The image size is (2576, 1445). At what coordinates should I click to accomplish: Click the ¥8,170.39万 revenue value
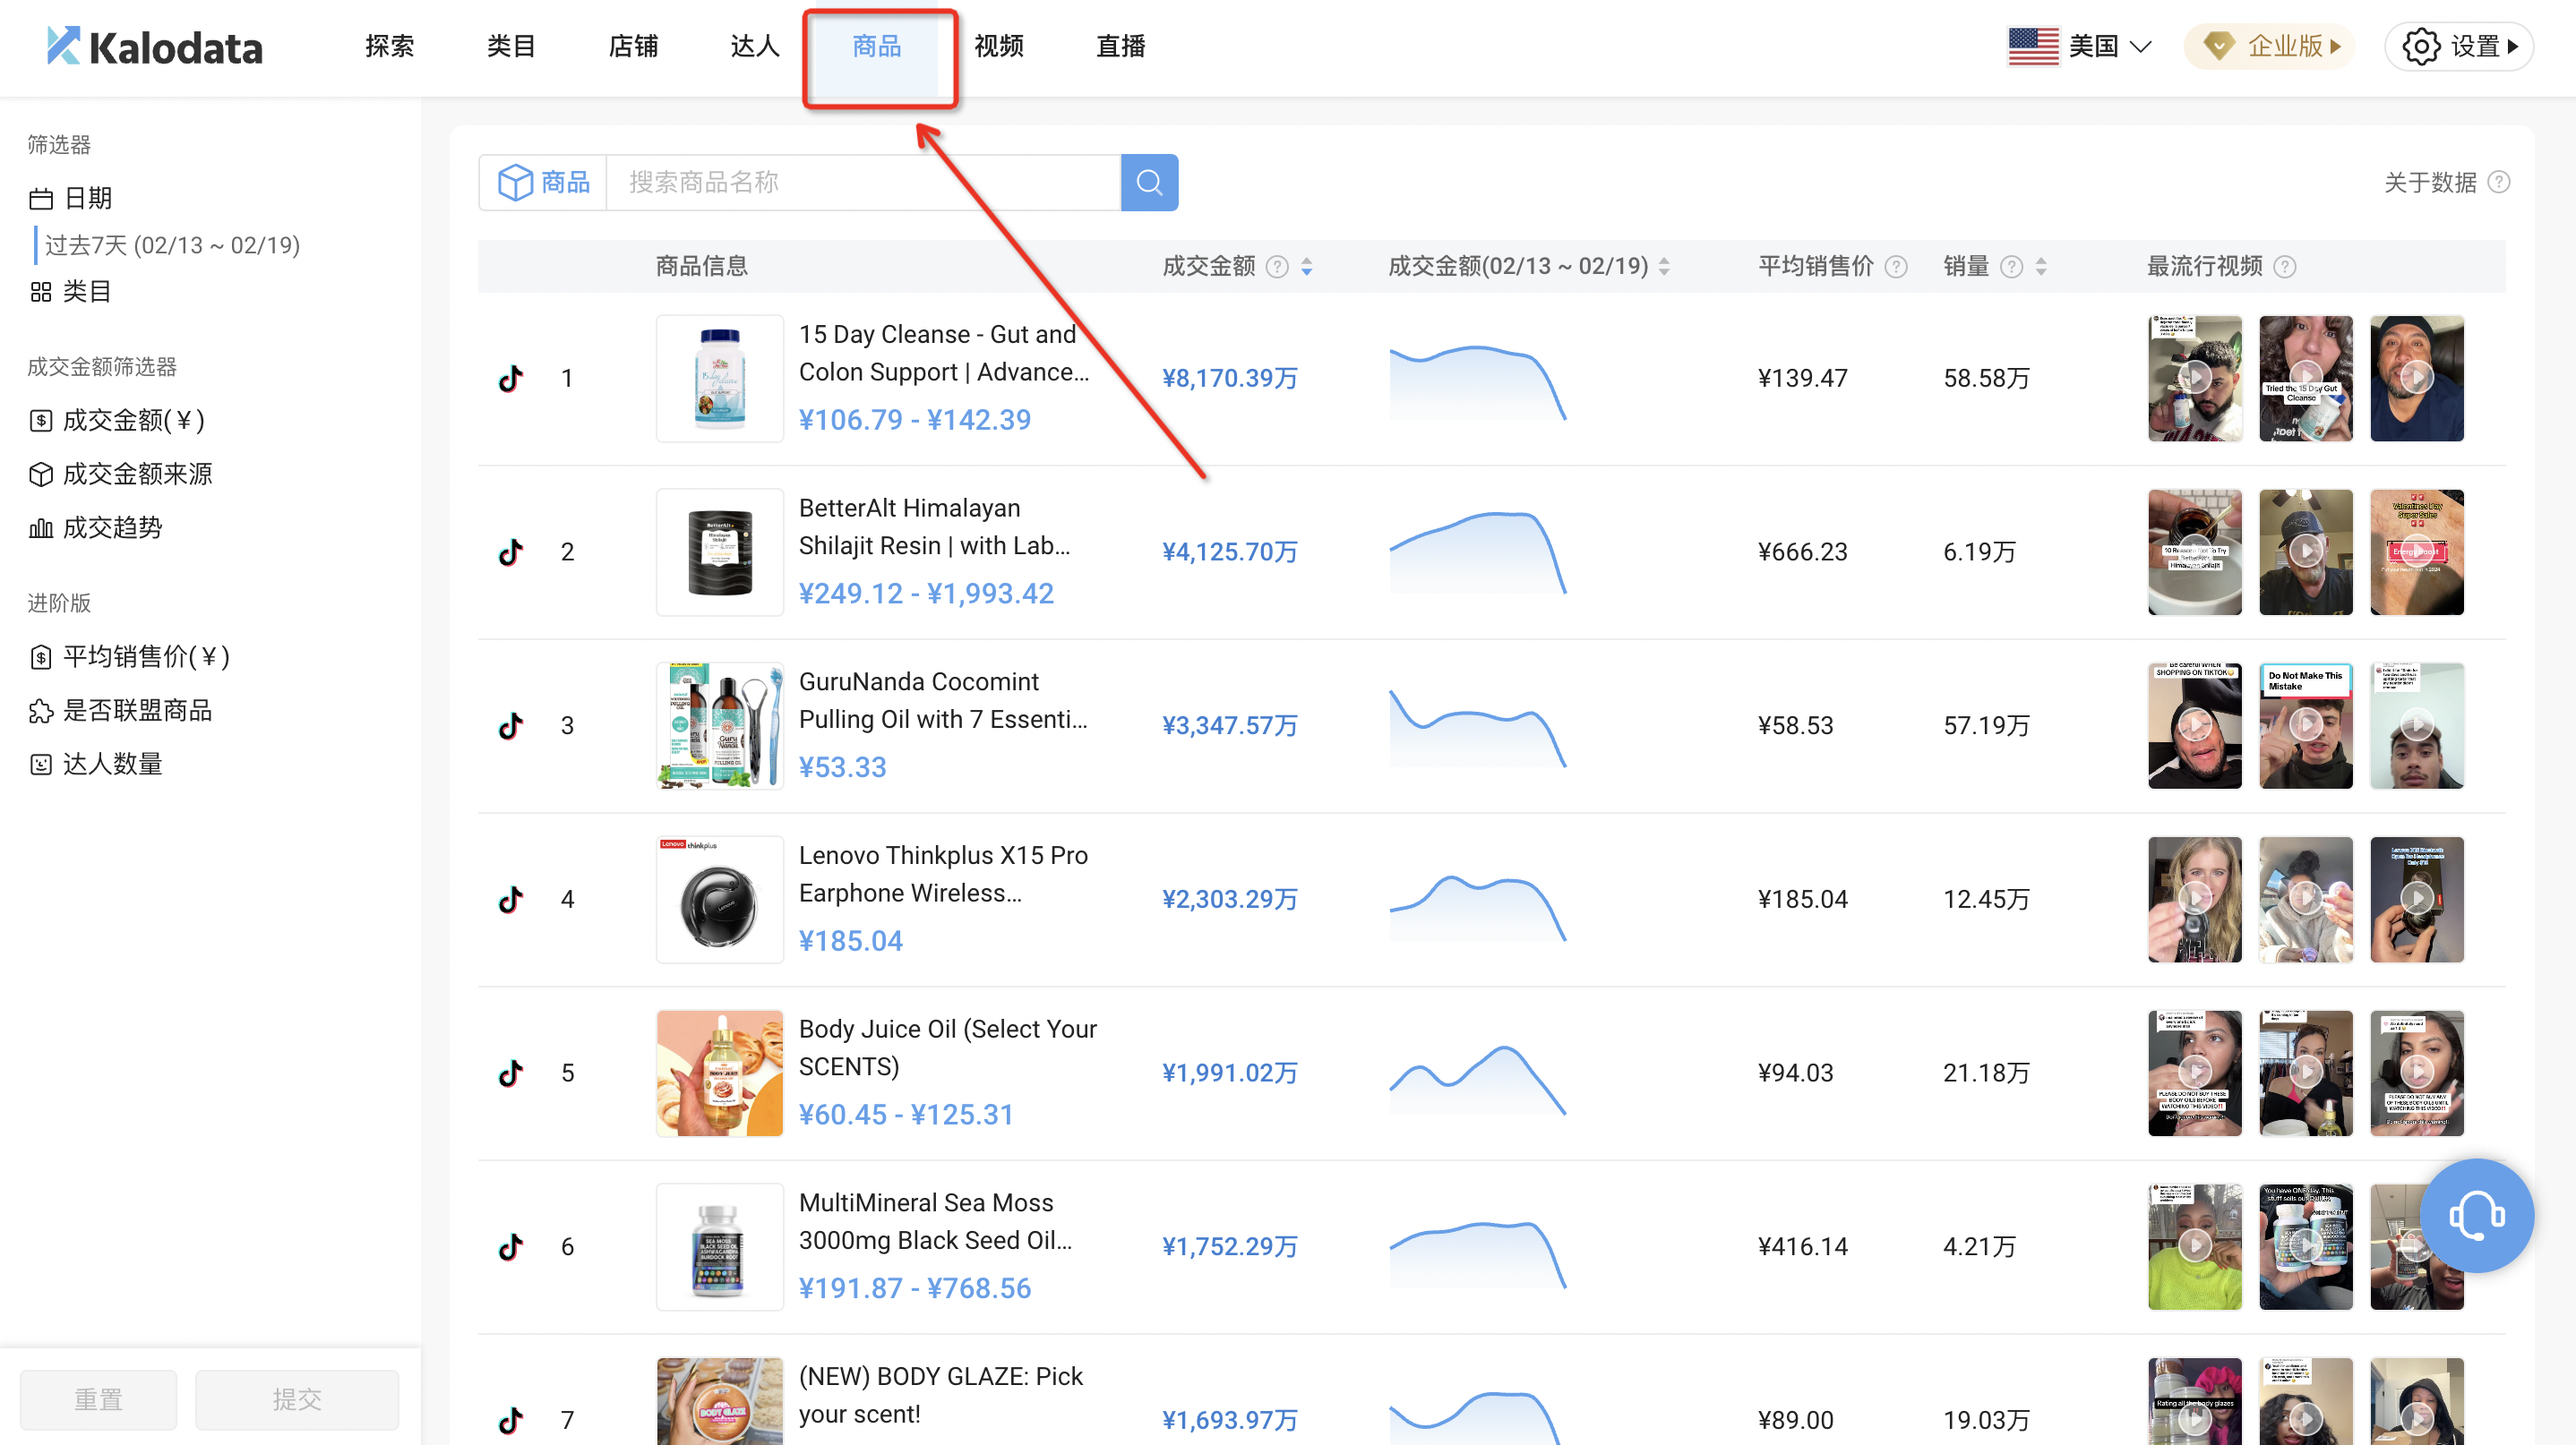click(x=1229, y=378)
